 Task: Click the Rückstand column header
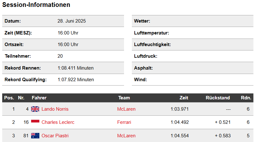point(218,98)
